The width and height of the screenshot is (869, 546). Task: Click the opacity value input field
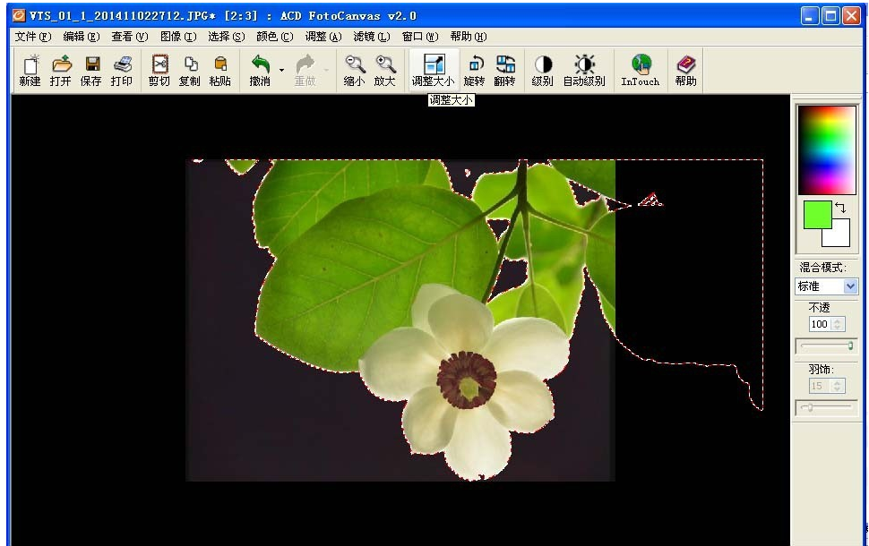click(819, 324)
